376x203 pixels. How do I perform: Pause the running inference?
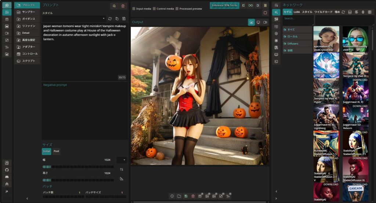(x=265, y=6)
